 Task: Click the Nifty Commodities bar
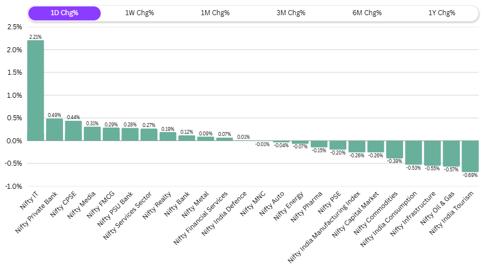point(394,149)
